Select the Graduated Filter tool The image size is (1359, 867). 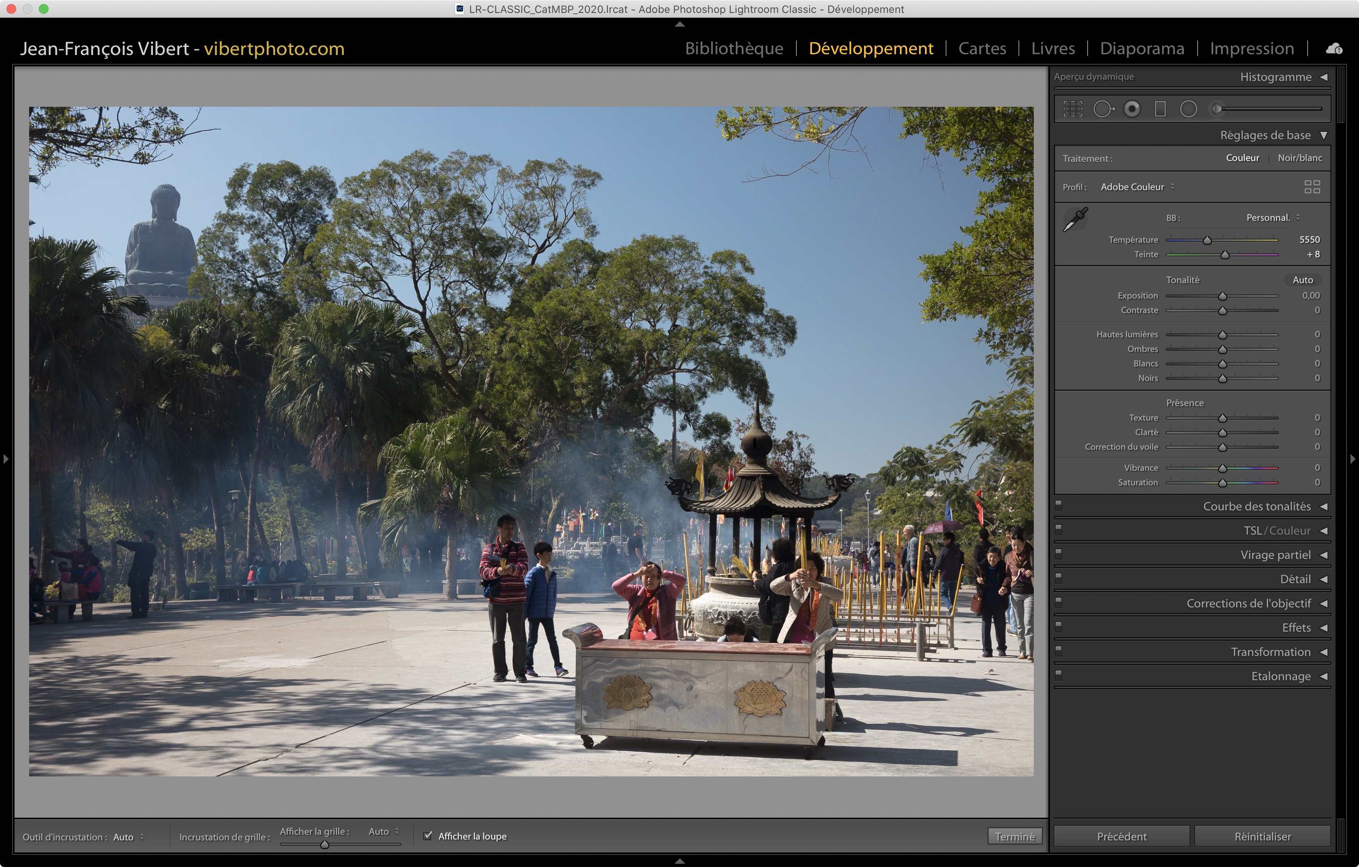click(x=1160, y=109)
